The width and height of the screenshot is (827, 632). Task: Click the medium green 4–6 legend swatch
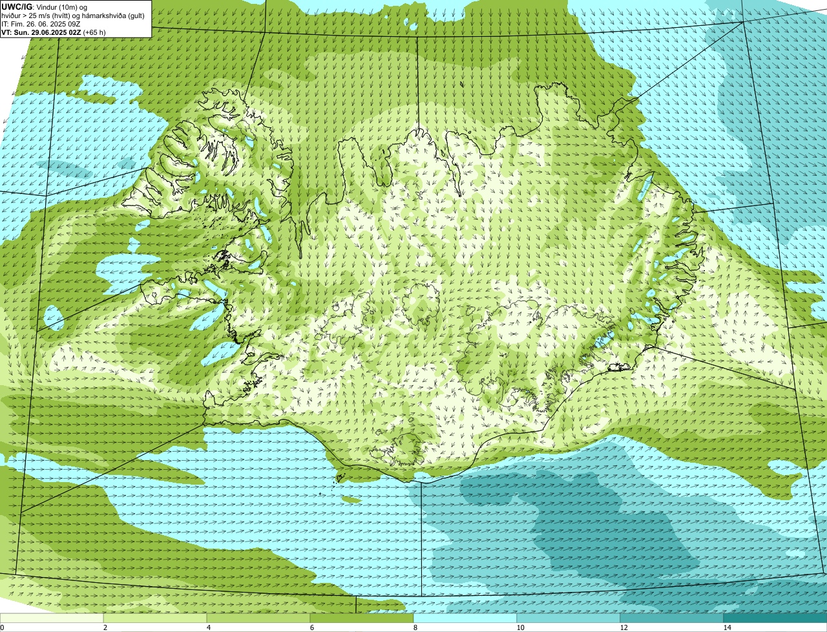point(258,618)
